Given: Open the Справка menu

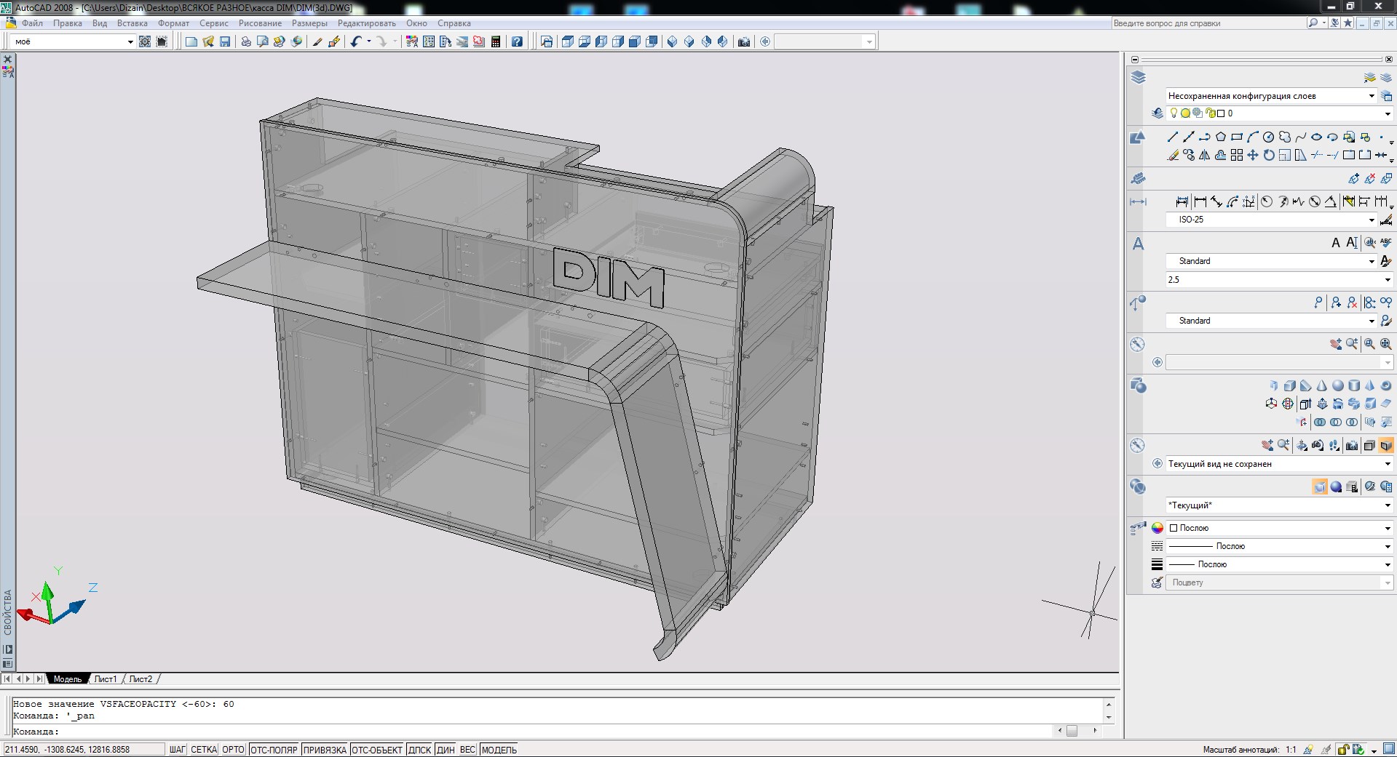Looking at the screenshot, I should click(x=454, y=23).
